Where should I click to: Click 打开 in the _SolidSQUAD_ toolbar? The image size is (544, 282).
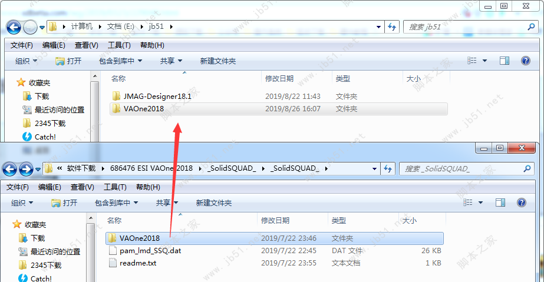[64, 203]
